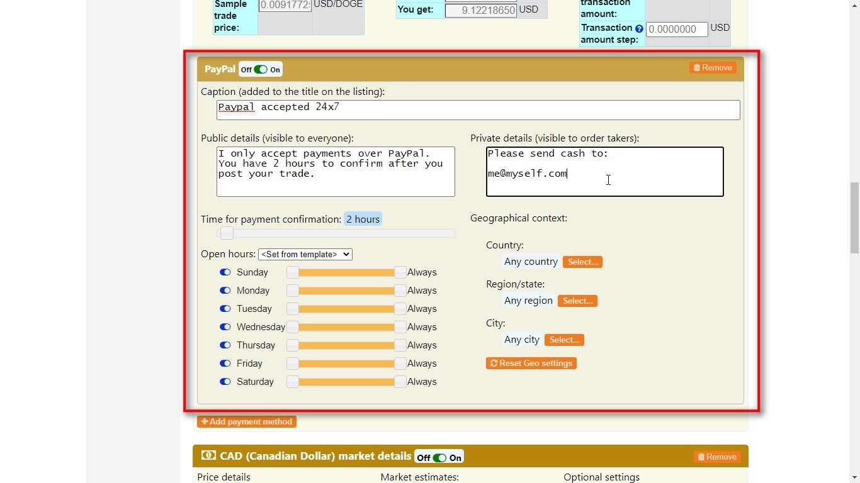Click in the Caption text field

(478, 110)
